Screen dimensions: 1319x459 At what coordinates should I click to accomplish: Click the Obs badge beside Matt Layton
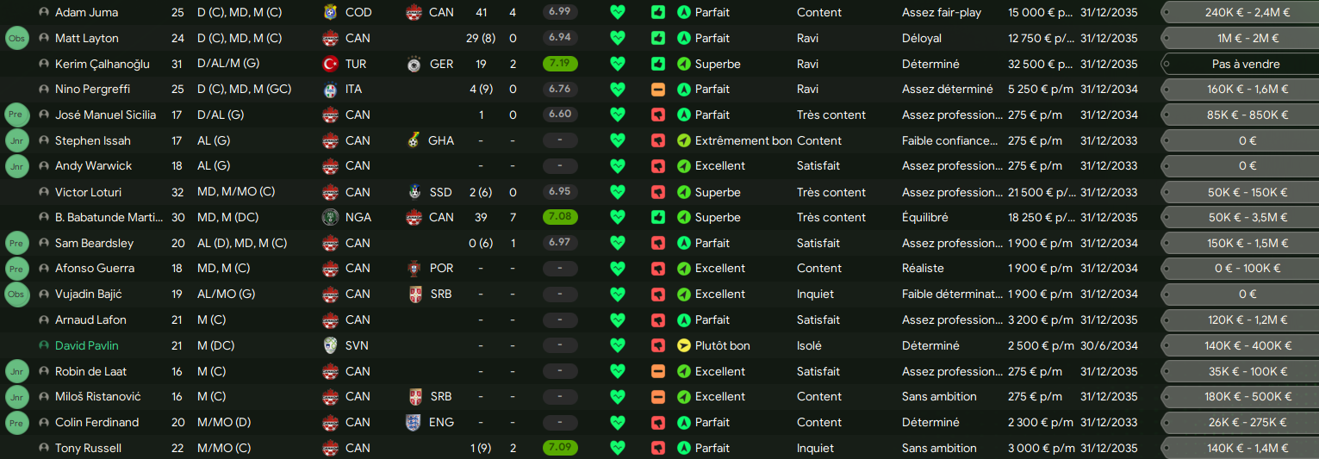coord(17,39)
